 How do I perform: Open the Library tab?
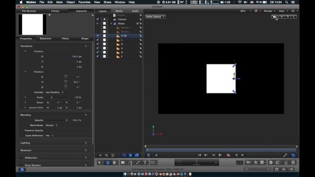tap(55, 11)
